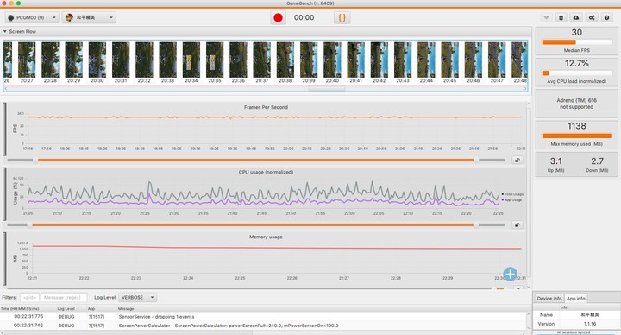Screen dimensions: 621x335
Task: Click the Wi-Fi connection icon
Action: coord(547,18)
